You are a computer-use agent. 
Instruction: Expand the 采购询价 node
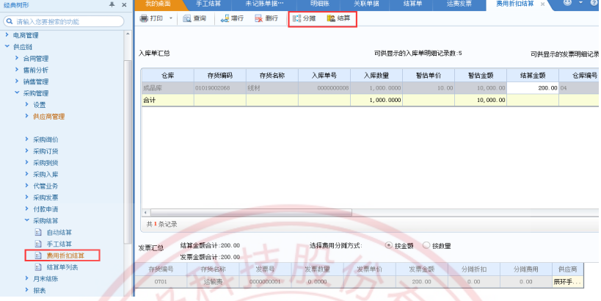(x=27, y=139)
